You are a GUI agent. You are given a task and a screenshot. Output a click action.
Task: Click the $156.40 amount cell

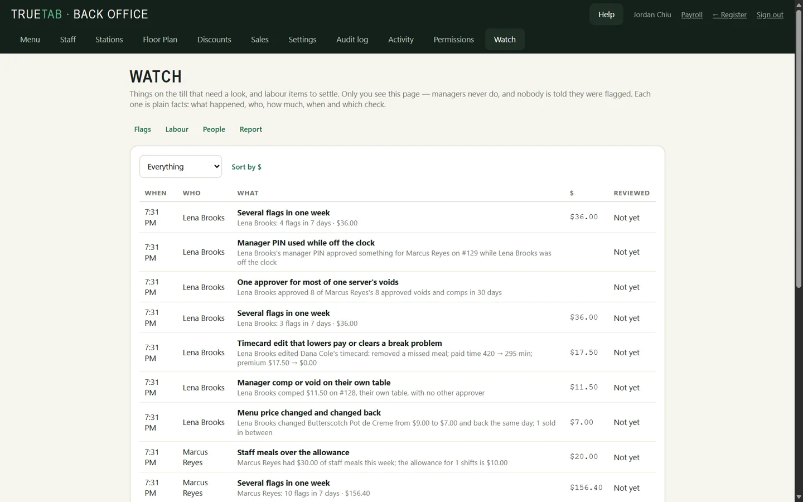pyautogui.click(x=586, y=487)
